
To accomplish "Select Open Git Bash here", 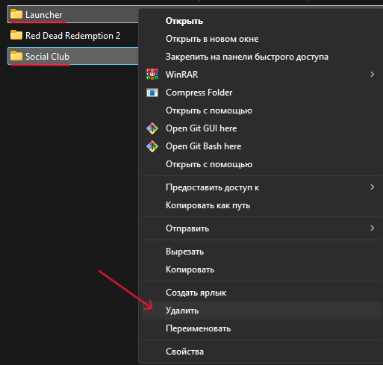I will coord(261,146).
